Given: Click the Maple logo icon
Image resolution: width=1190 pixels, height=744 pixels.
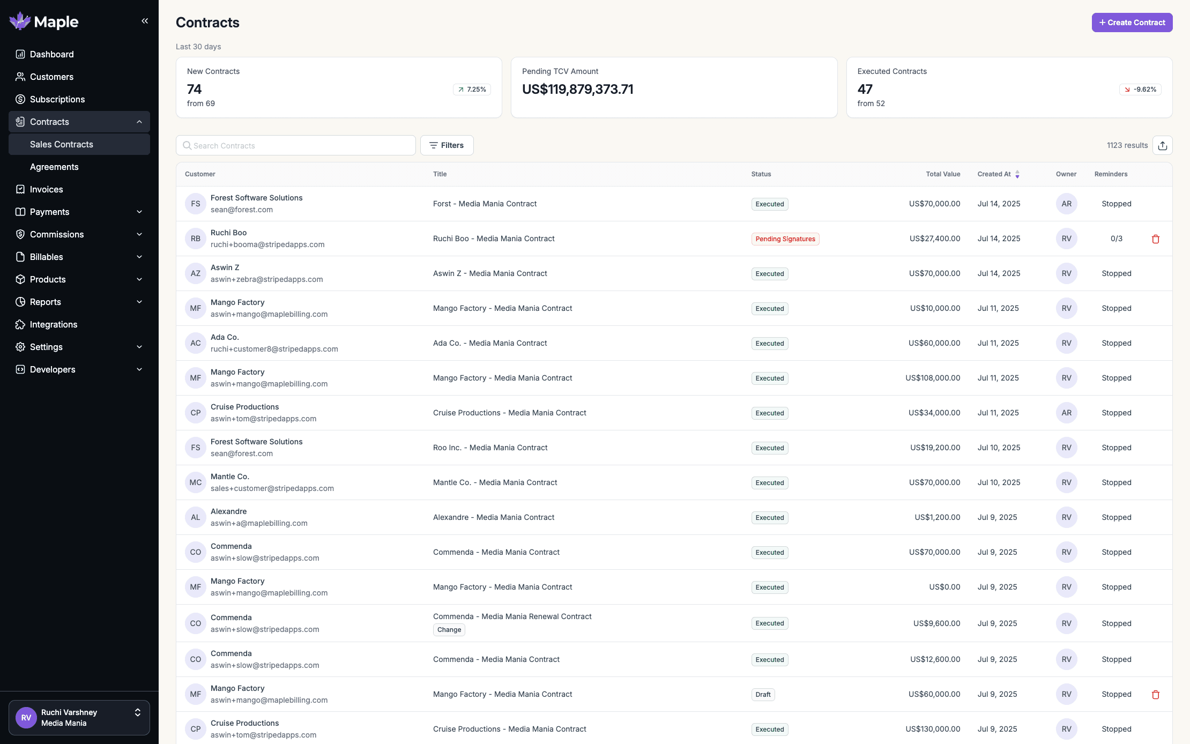Looking at the screenshot, I should (20, 21).
